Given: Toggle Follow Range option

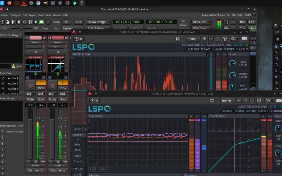Looking at the screenshot, I should [x=98, y=22].
